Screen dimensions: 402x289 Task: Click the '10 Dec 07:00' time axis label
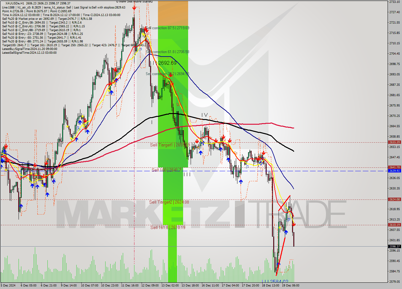tap(89, 286)
